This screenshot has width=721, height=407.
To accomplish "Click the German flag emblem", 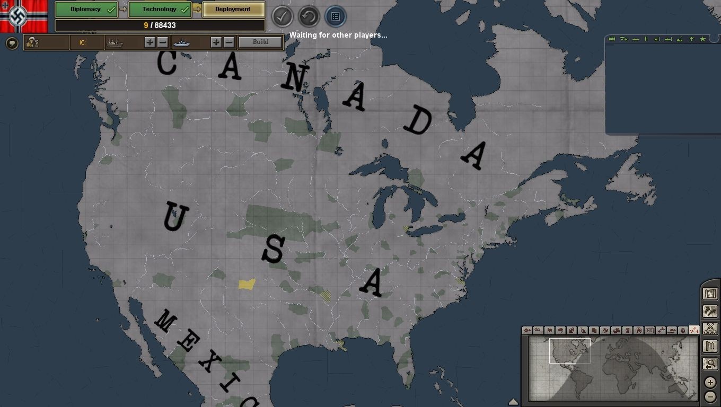I will [19, 16].
